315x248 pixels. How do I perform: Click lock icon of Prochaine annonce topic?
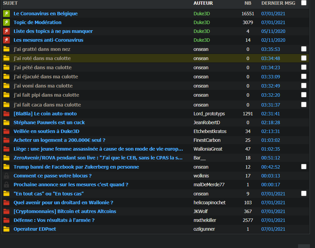pyautogui.click(x=6, y=185)
